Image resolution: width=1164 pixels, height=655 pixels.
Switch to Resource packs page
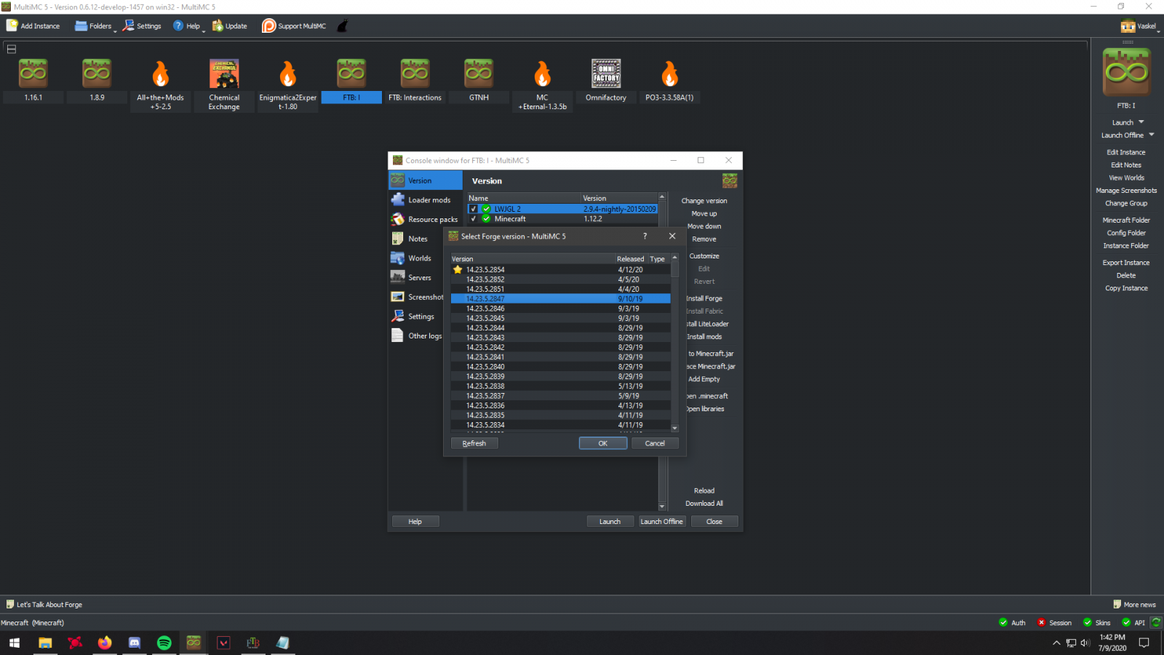[426, 219]
